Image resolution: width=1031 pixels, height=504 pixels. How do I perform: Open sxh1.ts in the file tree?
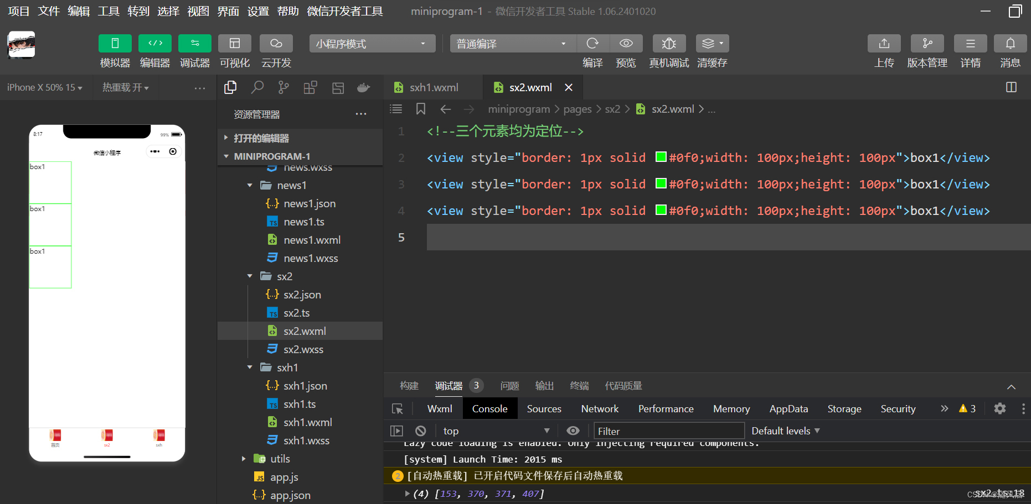(300, 404)
